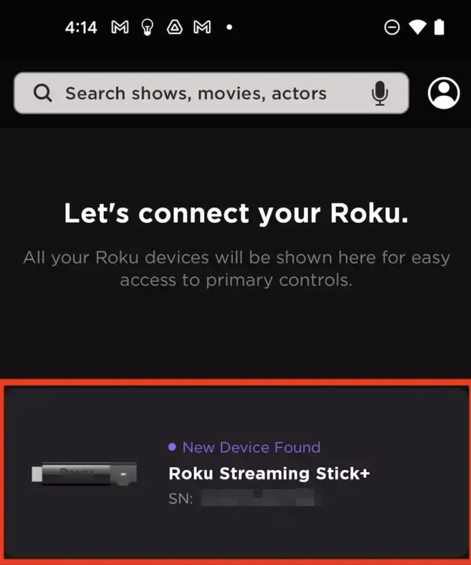Tap the purple dot beside New Device Found
Viewport: 471px width, 565px height.
click(x=172, y=447)
